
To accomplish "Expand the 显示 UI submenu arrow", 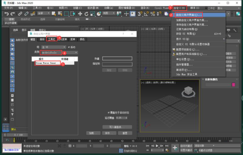I will click(x=224, y=39).
